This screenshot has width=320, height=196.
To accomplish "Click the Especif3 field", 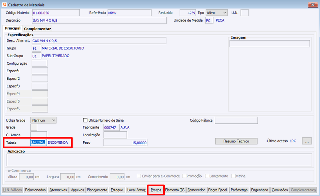I will (40, 86).
